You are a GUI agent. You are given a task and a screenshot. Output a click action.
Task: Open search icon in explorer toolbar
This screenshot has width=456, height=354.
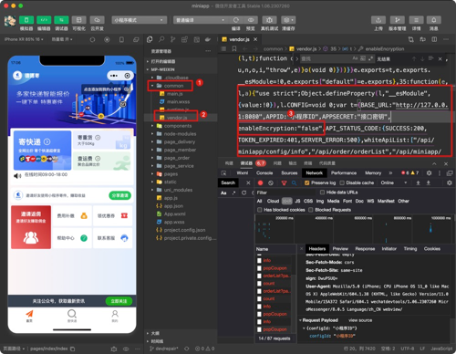(x=161, y=39)
